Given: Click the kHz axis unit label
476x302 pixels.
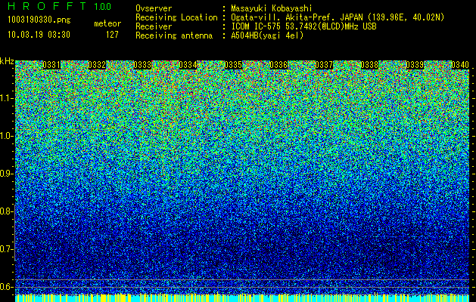Looking at the screenshot, I should click(7, 61).
